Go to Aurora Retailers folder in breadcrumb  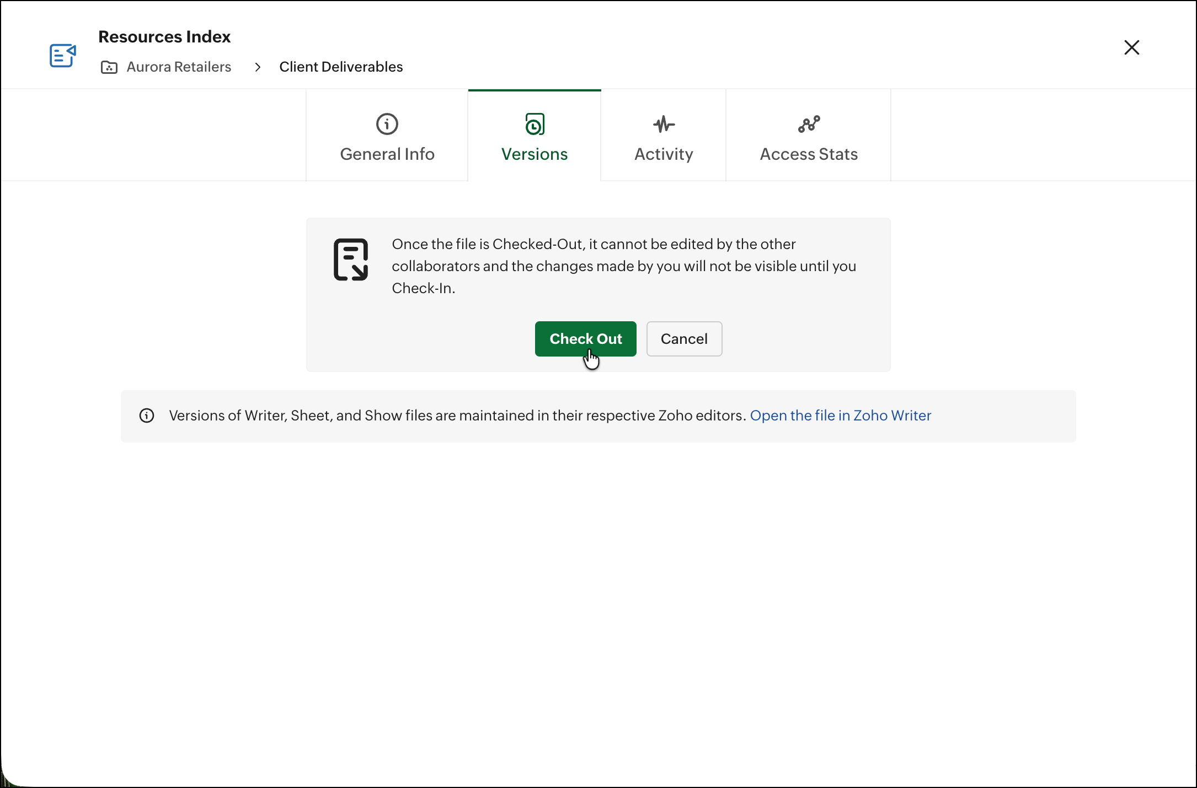point(179,67)
